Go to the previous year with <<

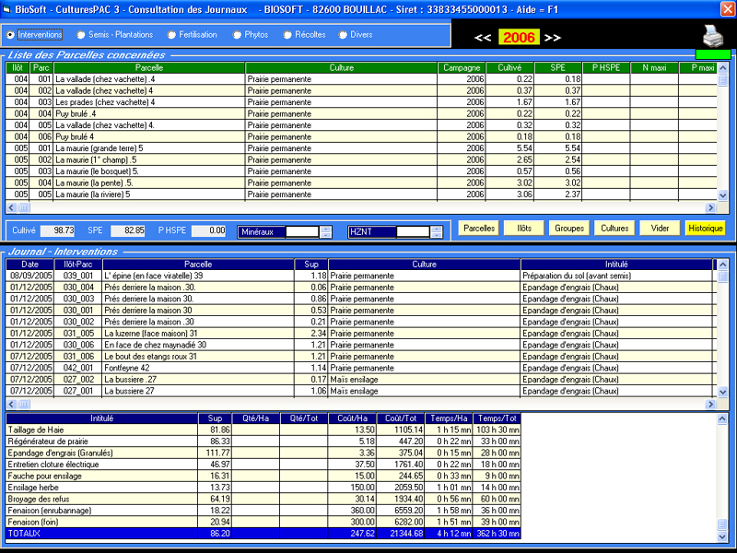(483, 38)
